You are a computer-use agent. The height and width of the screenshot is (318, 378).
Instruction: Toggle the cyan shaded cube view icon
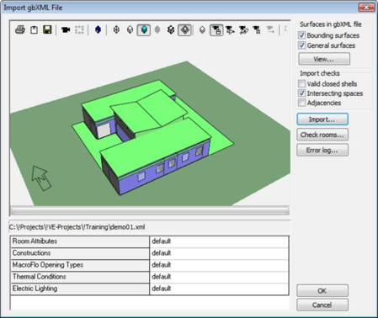[144, 29]
